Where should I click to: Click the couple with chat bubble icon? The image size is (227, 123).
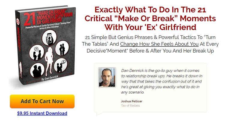[60, 66]
